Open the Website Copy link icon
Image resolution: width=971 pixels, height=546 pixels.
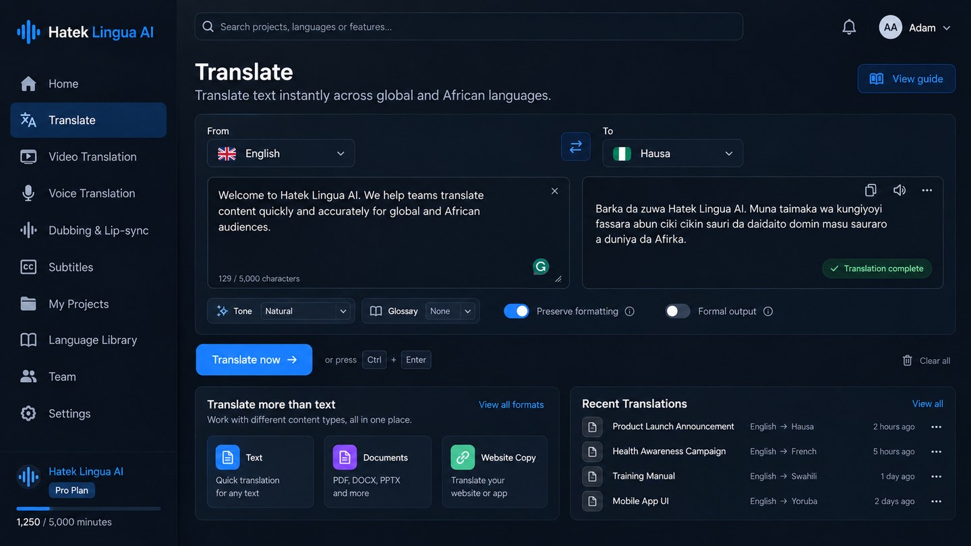click(463, 457)
